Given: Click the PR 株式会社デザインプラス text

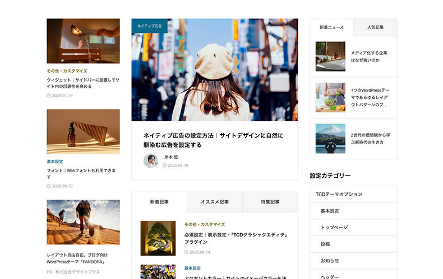Looking at the screenshot, I should tap(73, 272).
